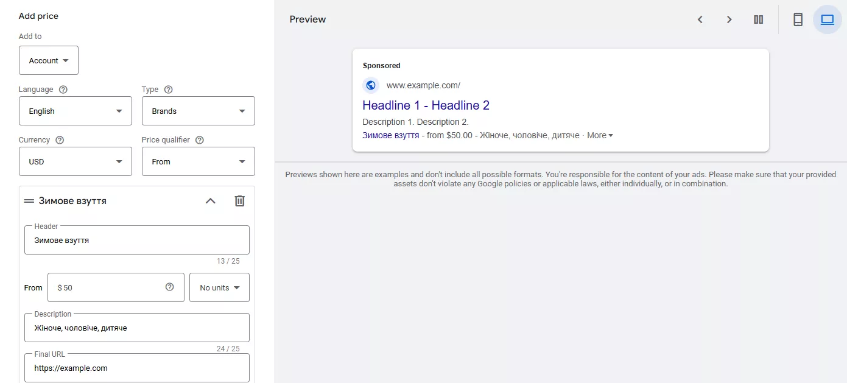Open the Language dropdown set to English
847x383 pixels.
(75, 111)
